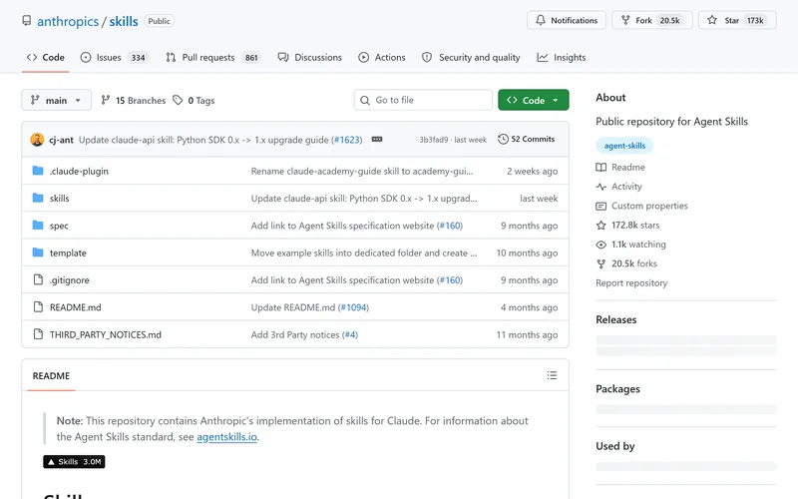
Task: Go to the Discussions tab
Action: pos(310,58)
